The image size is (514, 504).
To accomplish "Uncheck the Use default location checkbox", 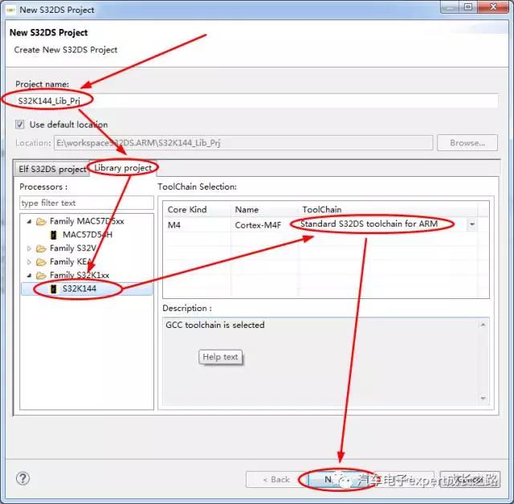I will tap(20, 125).
